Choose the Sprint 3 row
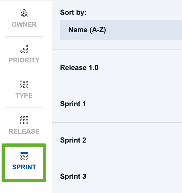Image resolution: width=182 pixels, height=193 pixels. pos(117,176)
